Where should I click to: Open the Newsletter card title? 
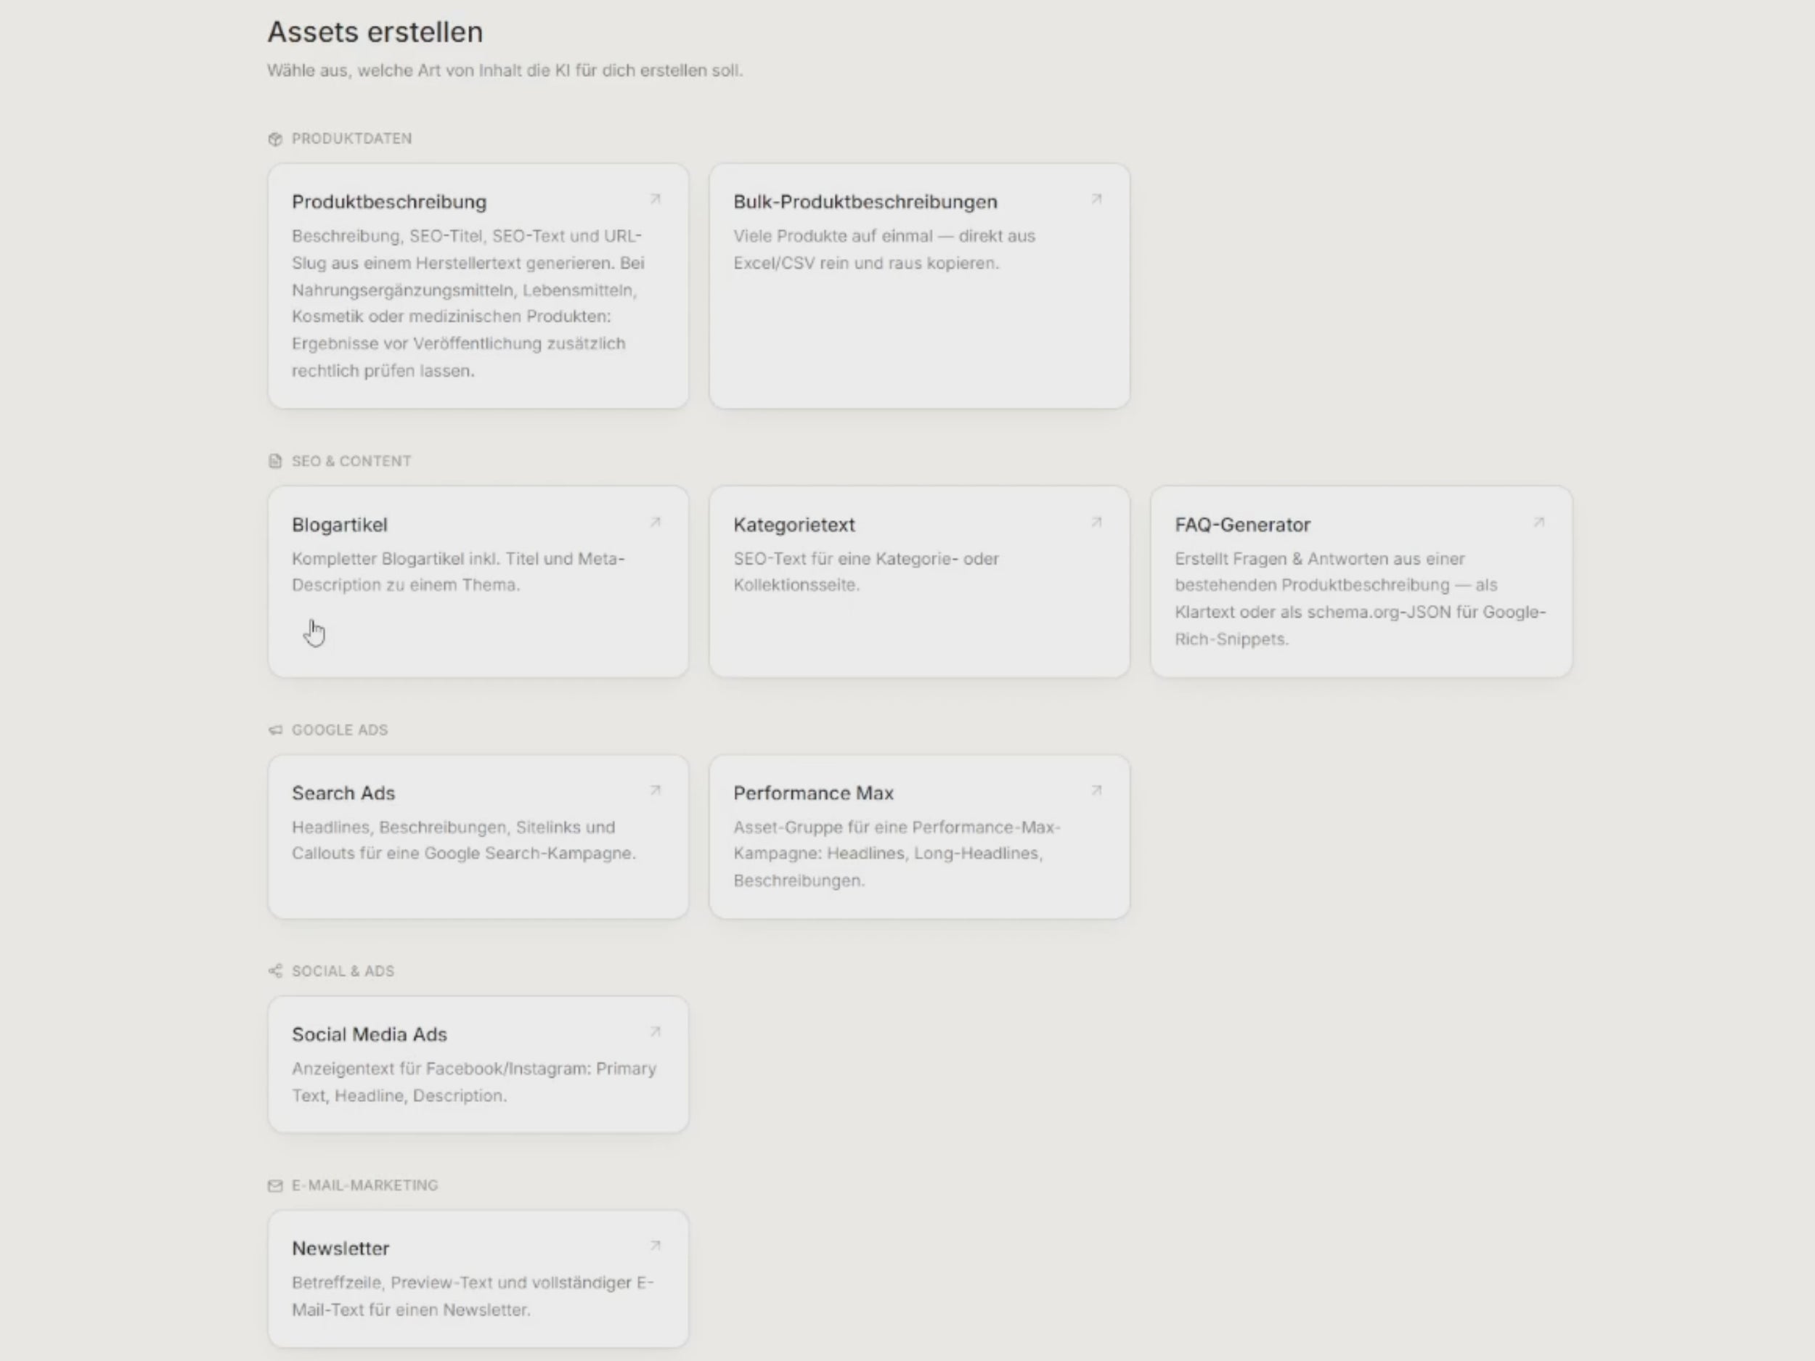pyautogui.click(x=340, y=1248)
